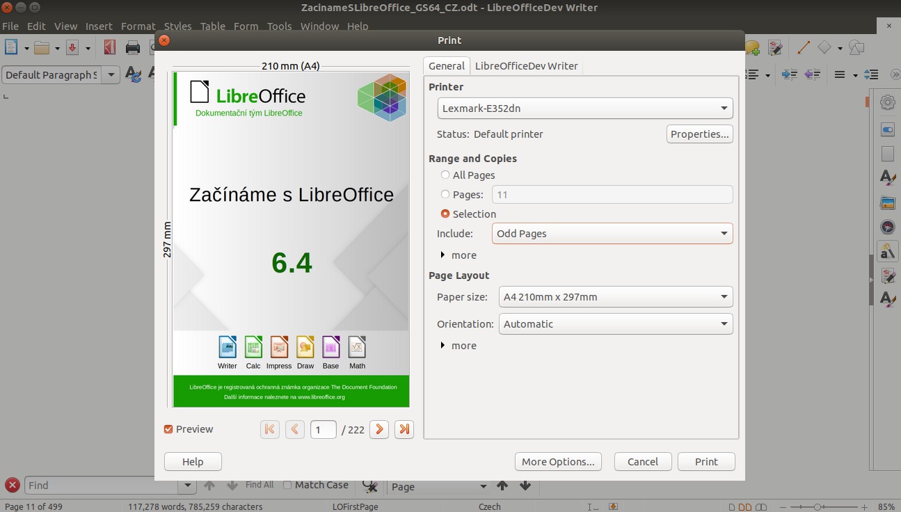
Task: Open the Edit menu
Action: tap(36, 26)
